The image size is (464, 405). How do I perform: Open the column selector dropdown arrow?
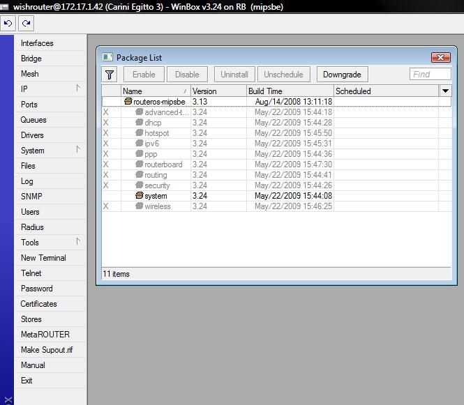pos(445,91)
